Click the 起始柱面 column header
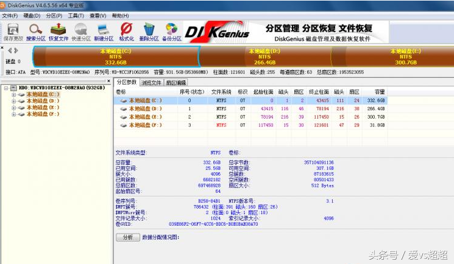Image resolution: width=454 pixels, height=264 pixels. point(263,92)
